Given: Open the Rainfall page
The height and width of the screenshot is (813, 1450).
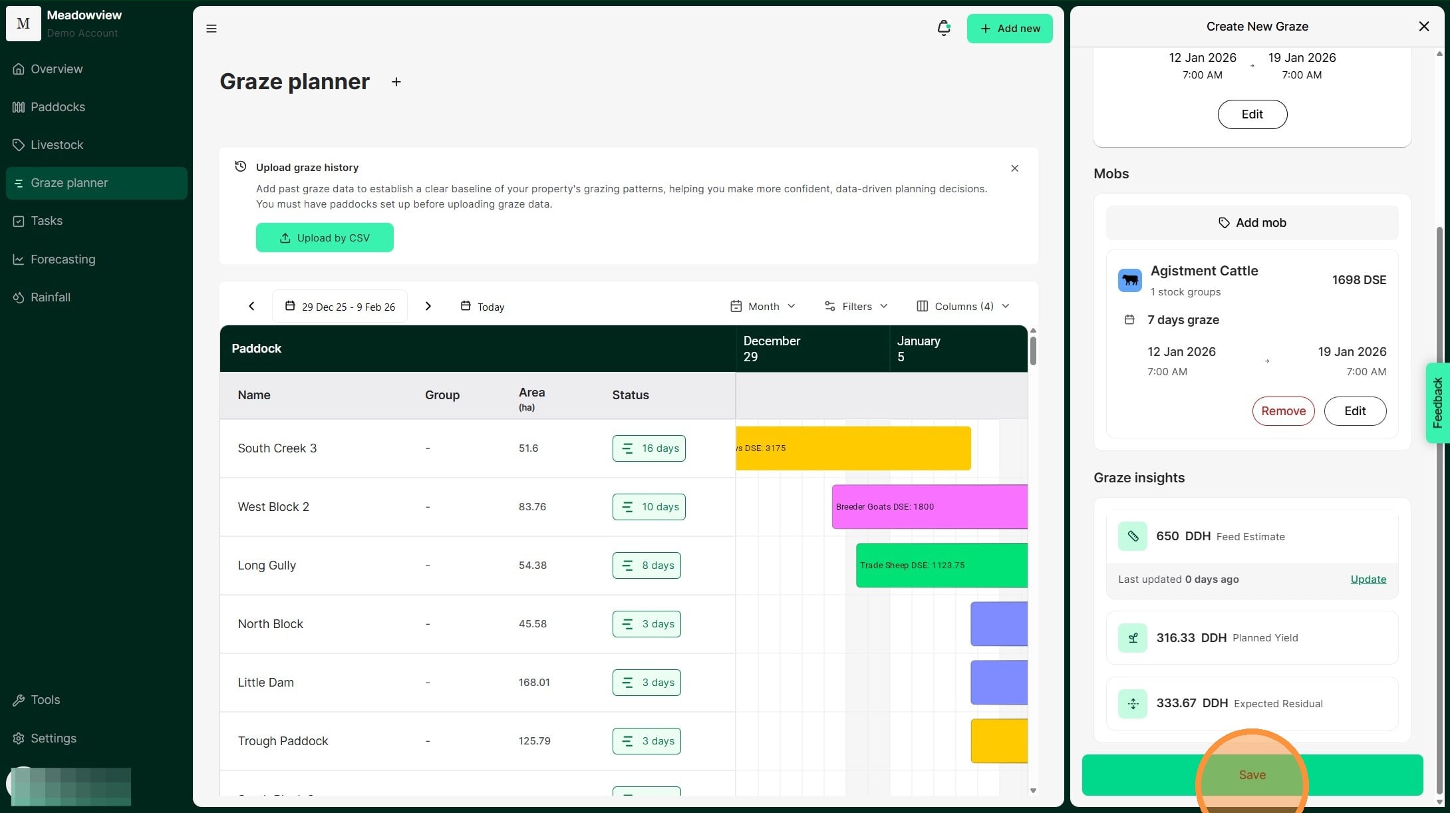Looking at the screenshot, I should tap(51, 297).
